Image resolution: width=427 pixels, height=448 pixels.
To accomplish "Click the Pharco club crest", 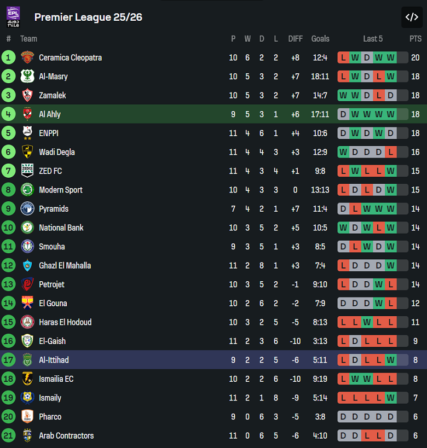I will click(x=27, y=417).
